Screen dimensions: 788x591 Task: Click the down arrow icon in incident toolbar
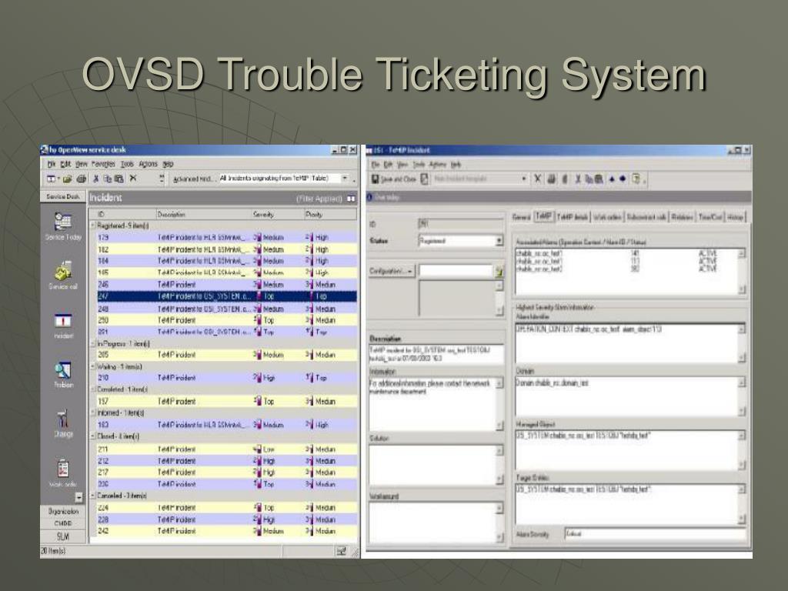click(623, 179)
